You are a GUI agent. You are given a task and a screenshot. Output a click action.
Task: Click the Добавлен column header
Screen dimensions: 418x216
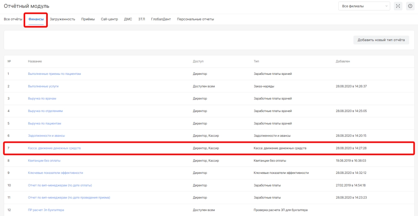342,61
